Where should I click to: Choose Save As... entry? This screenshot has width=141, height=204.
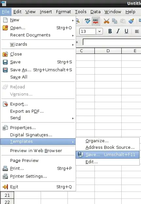pyautogui.click(x=38, y=70)
